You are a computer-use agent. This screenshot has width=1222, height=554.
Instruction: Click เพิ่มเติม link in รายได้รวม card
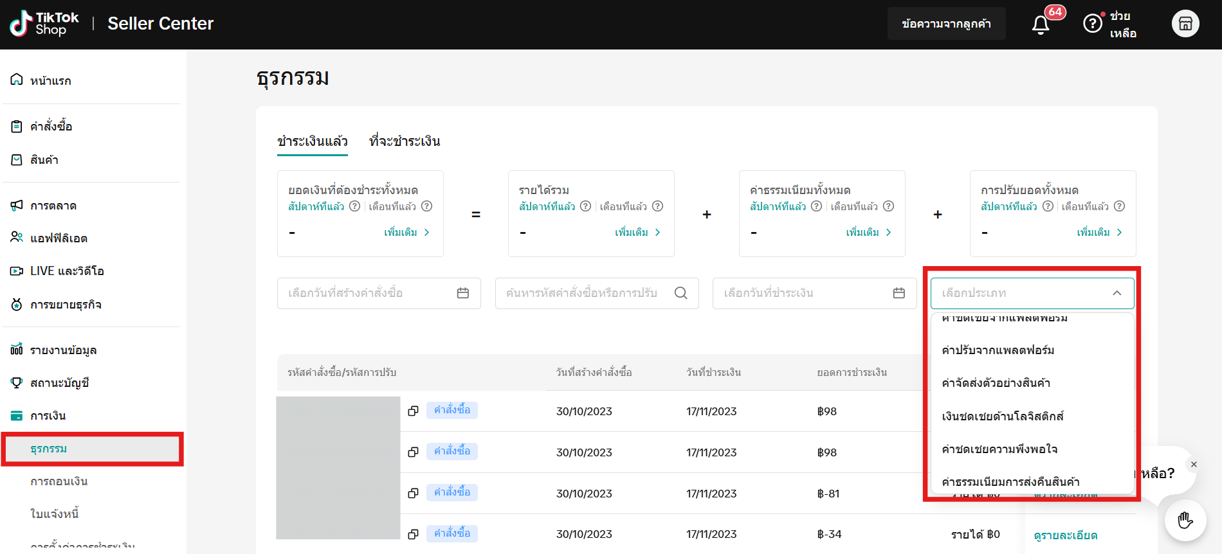pyautogui.click(x=637, y=233)
